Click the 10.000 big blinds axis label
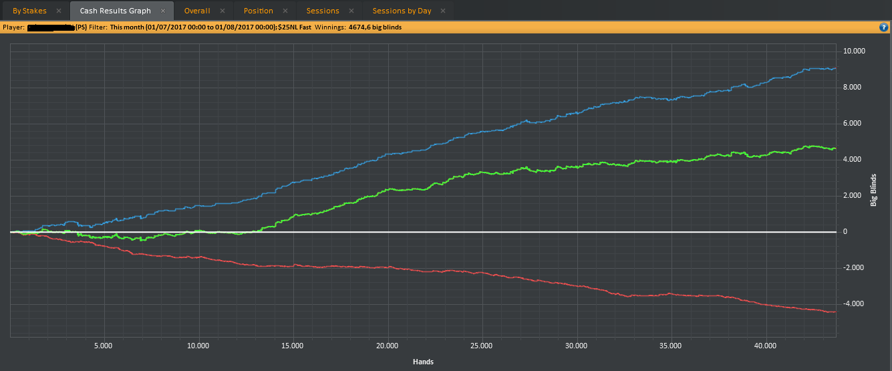892x371 pixels. click(855, 51)
